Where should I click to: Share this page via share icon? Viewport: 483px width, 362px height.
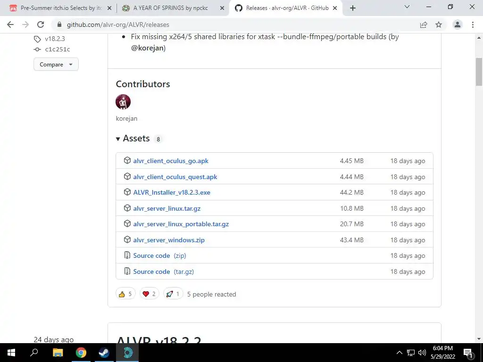tap(424, 25)
